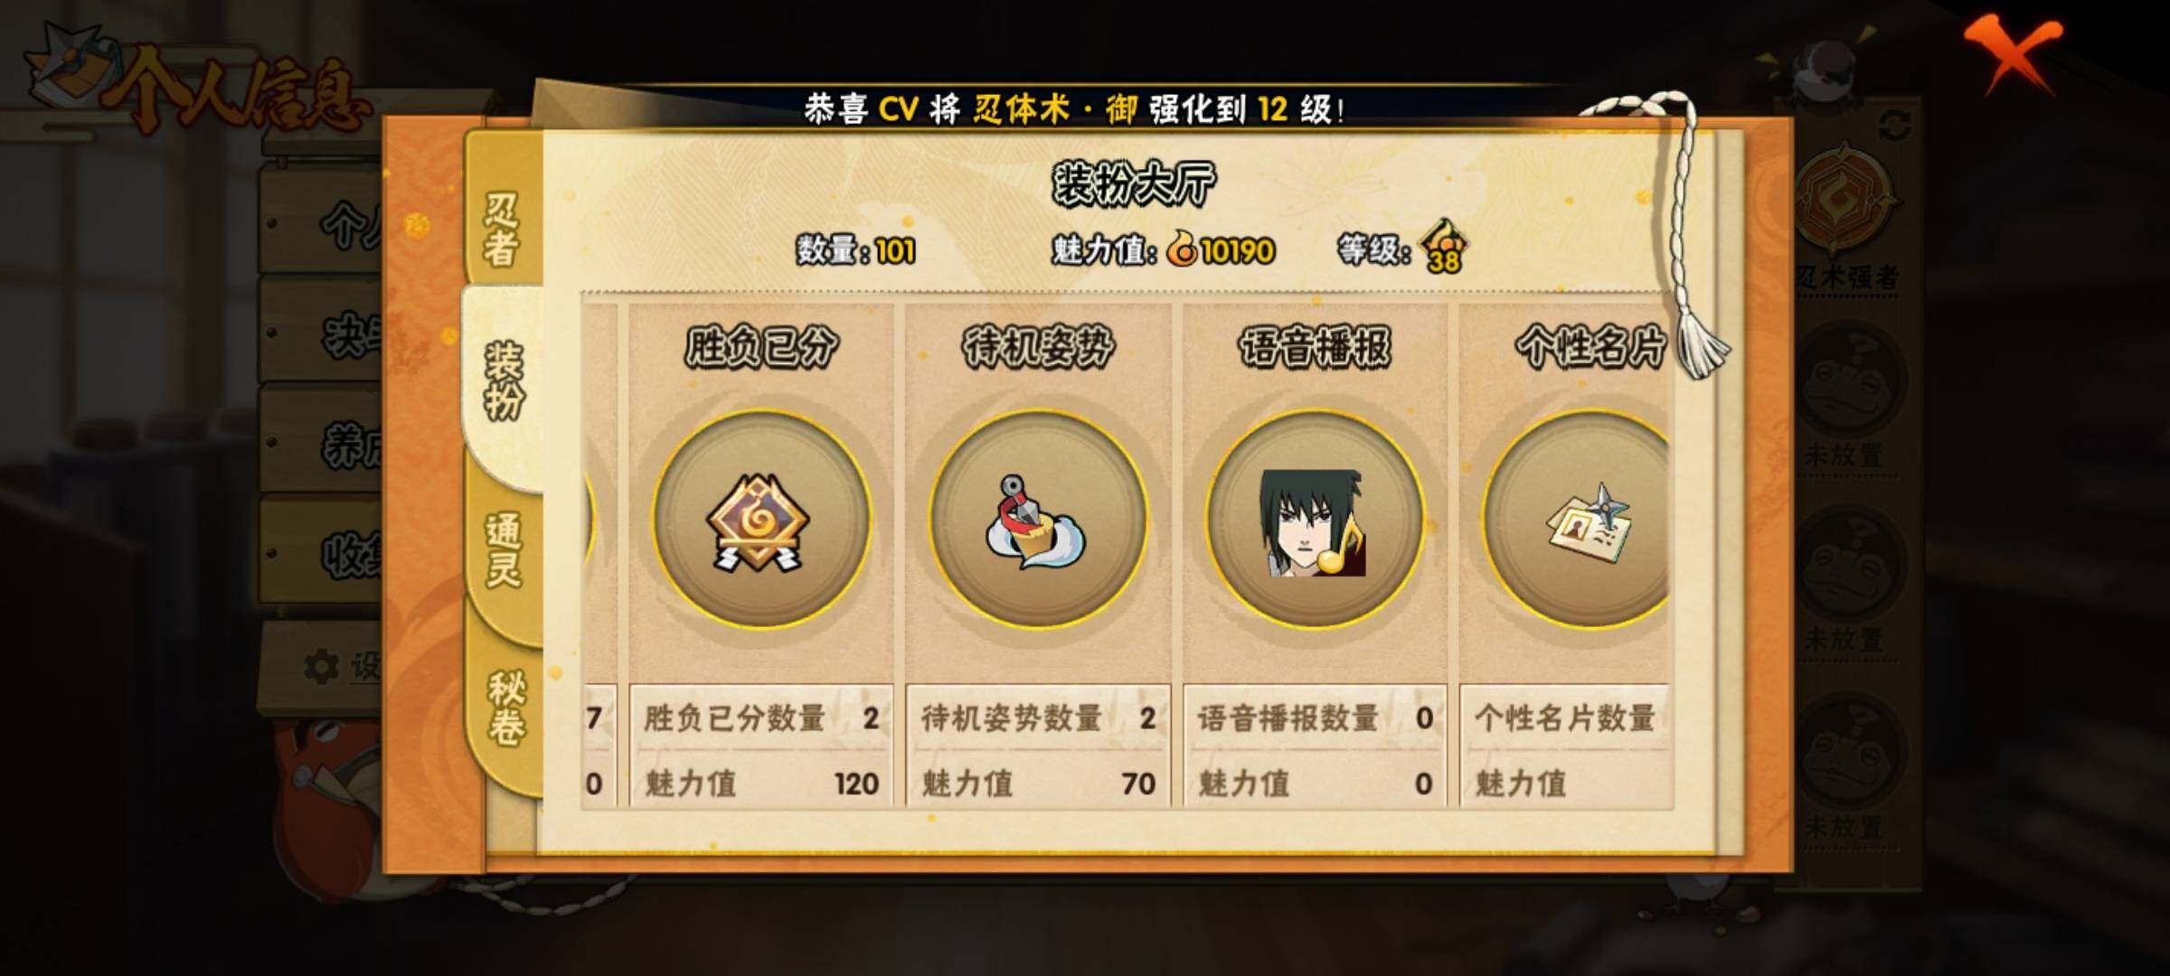Tap the level 38 badge icon
The width and height of the screenshot is (2170, 976).
[x=1444, y=246]
